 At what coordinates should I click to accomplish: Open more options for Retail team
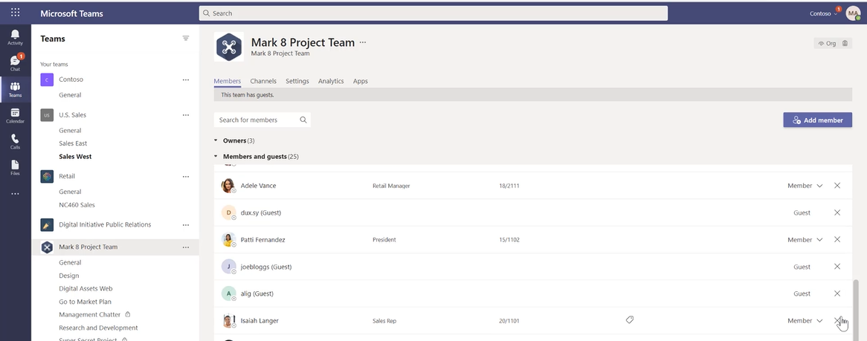186,176
